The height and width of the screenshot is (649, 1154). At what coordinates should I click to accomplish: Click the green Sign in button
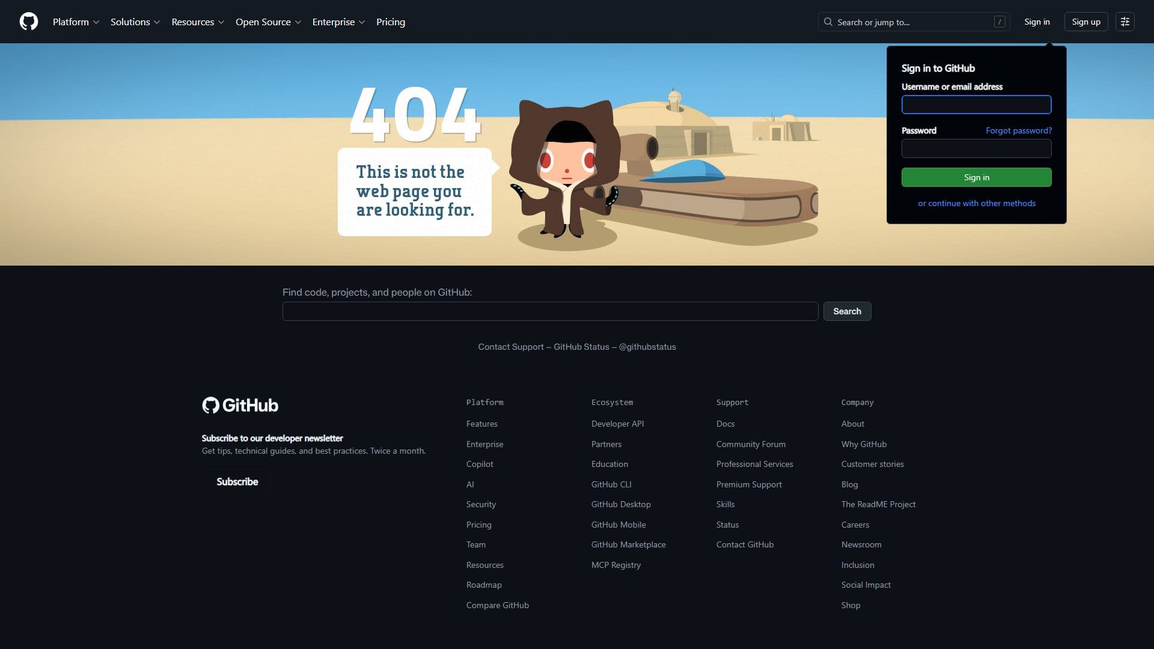[x=976, y=177]
